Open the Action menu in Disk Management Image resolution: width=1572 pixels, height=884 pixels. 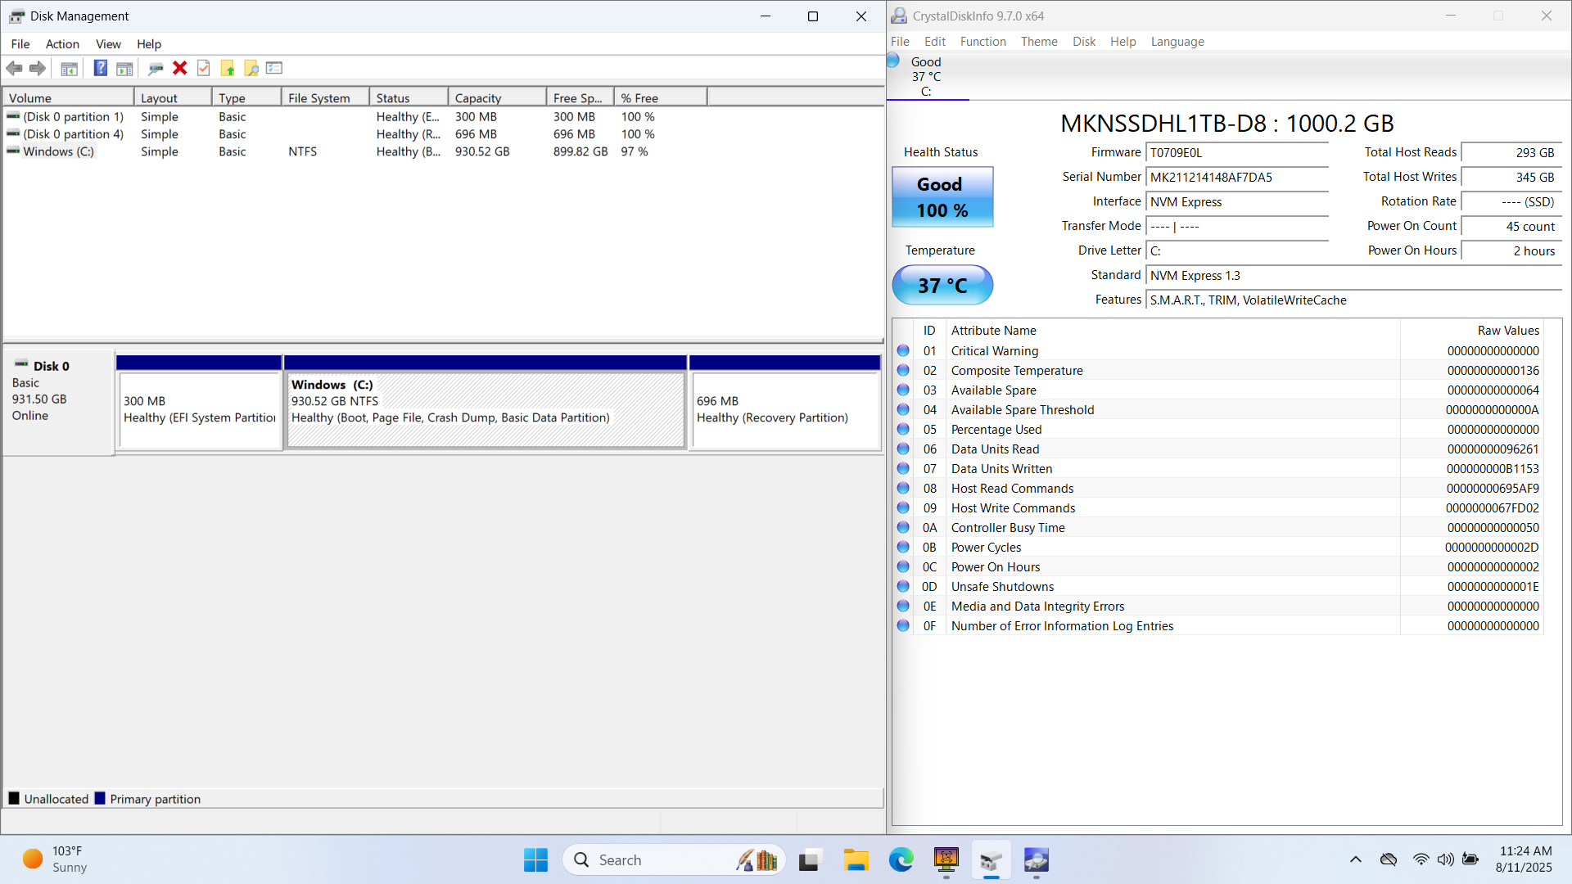tap(62, 44)
